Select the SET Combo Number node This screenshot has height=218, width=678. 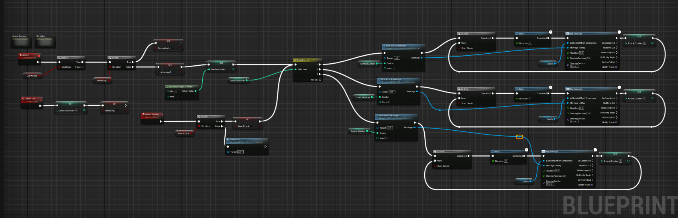pyautogui.click(x=221, y=66)
